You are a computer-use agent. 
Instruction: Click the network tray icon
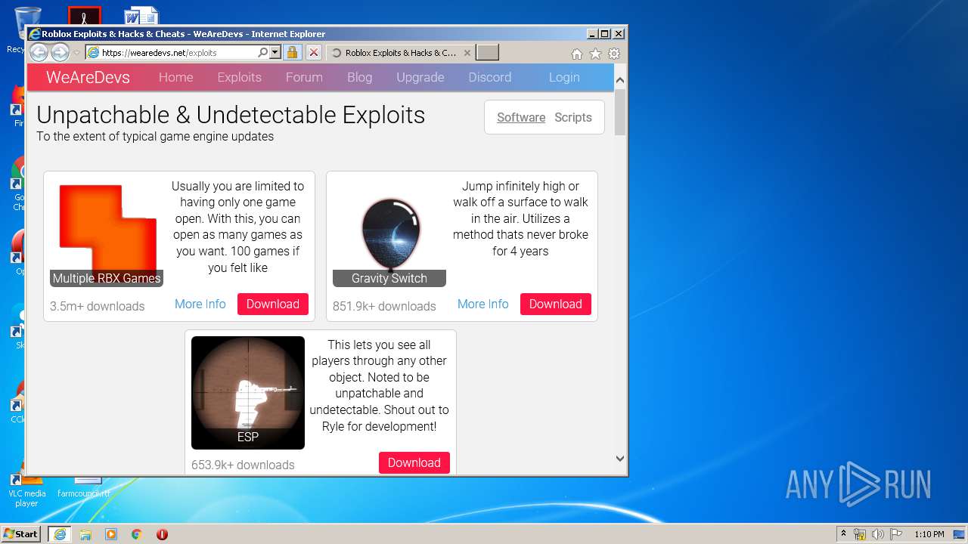point(860,534)
